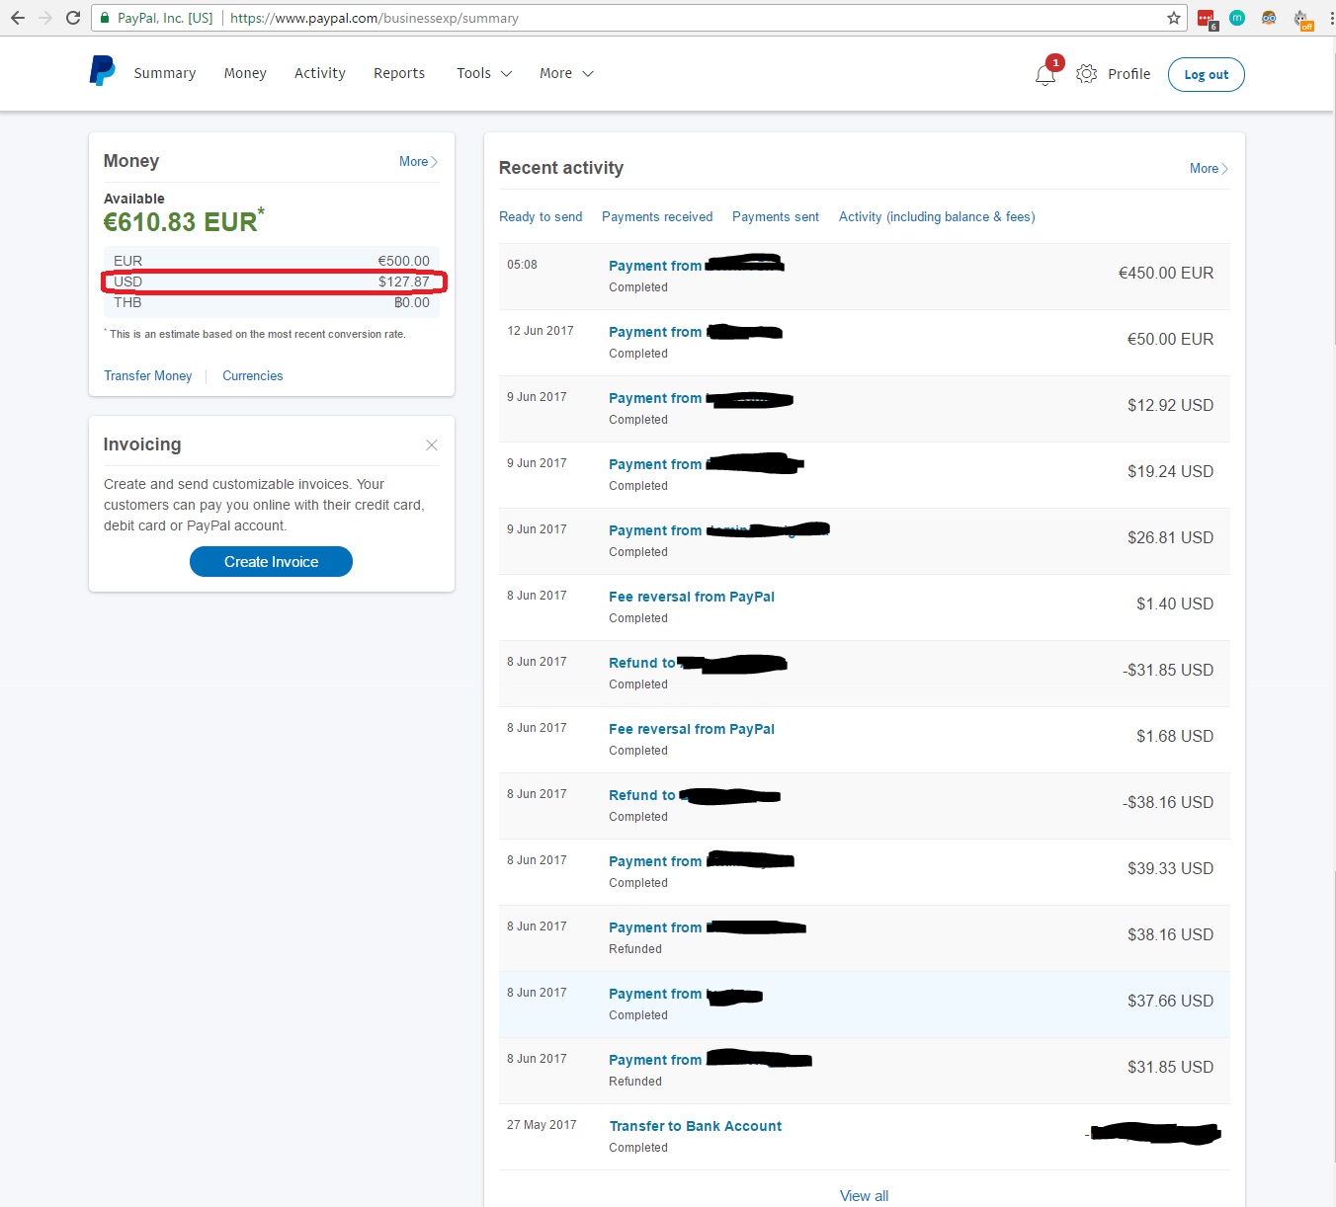Open the -$38.16 USD refund entry
Image resolution: width=1336 pixels, height=1207 pixels.
tap(865, 806)
